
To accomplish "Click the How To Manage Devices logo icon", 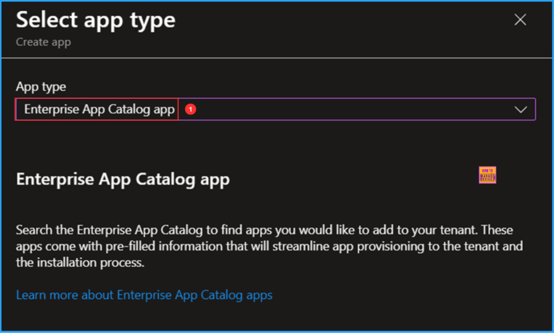I will [x=486, y=175].
